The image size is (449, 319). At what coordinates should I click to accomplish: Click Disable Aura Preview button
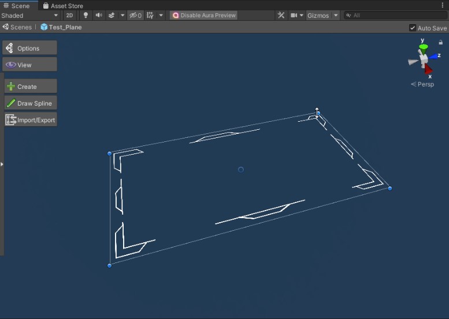pyautogui.click(x=203, y=16)
